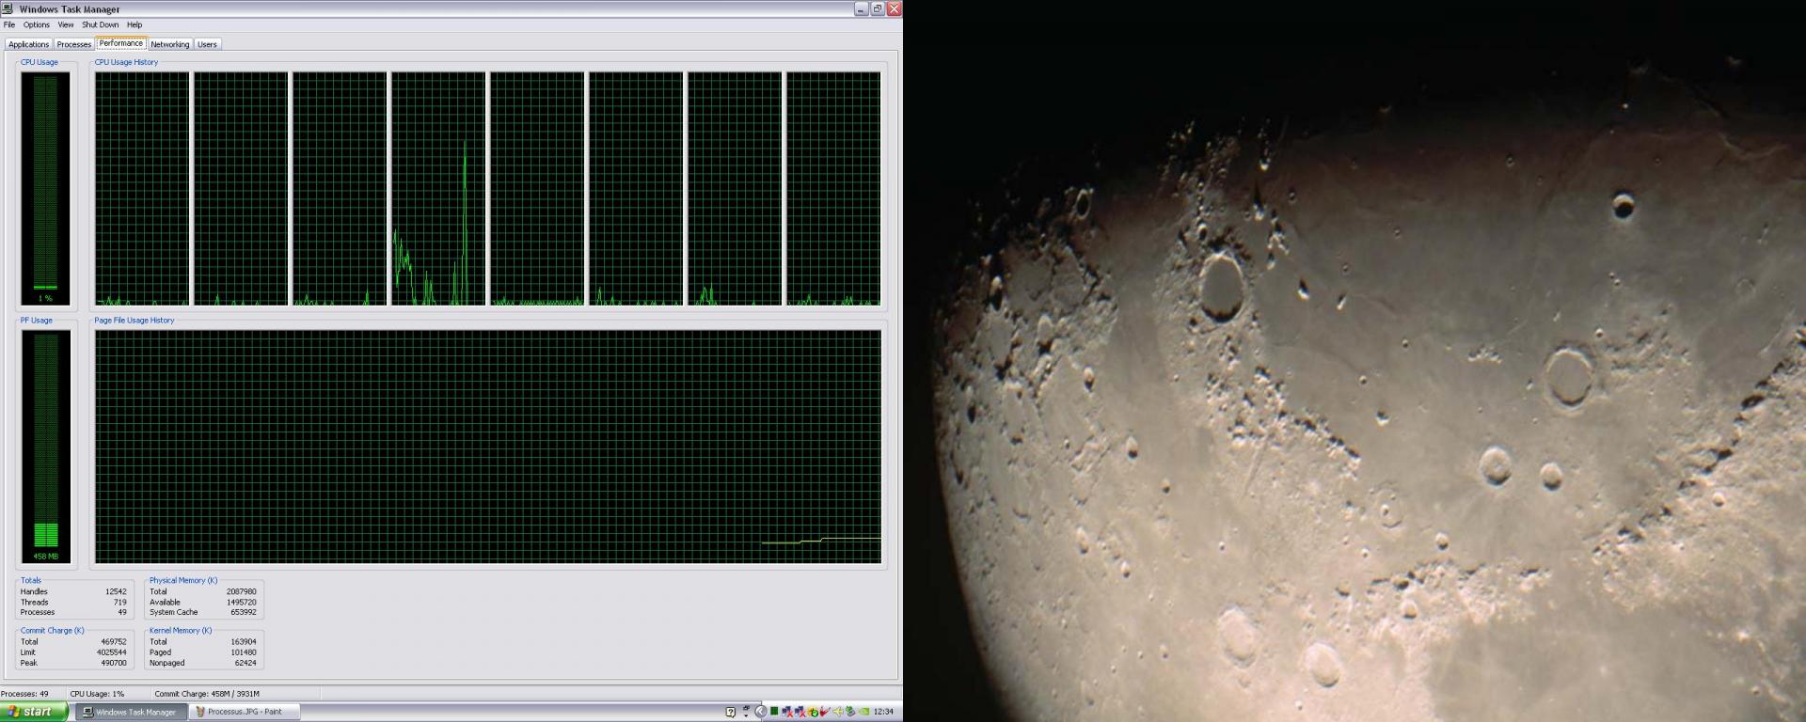This screenshot has height=722, width=1806.
Task: Expand hidden tray icons with the chevron
Action: (761, 712)
